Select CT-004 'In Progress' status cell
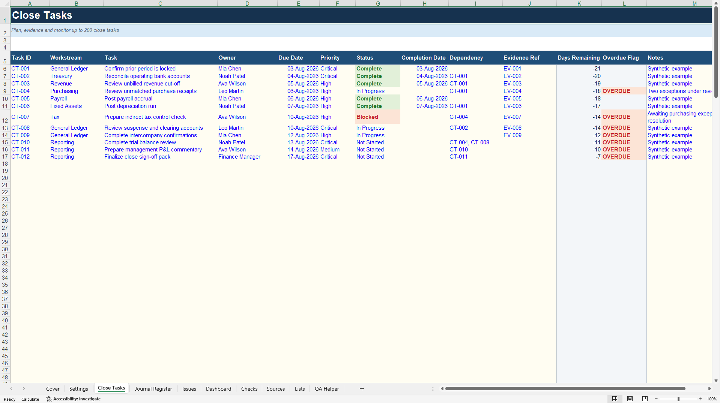Image resolution: width=720 pixels, height=403 pixels. [x=378, y=91]
